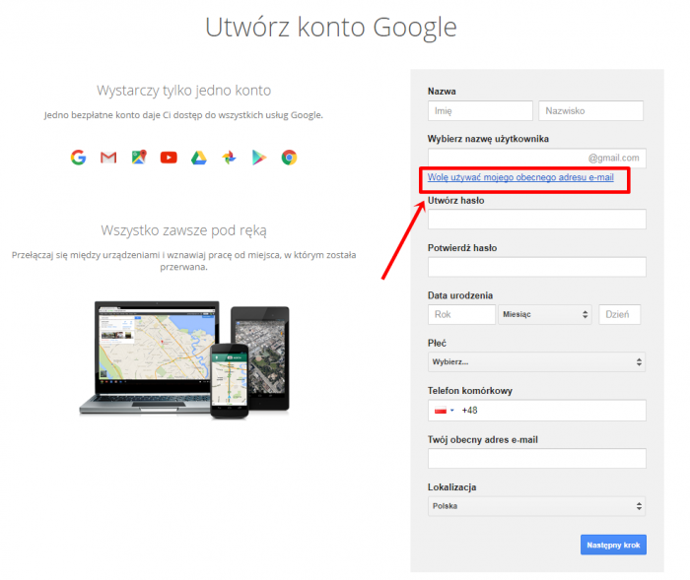Click the 'Data urodzenia' label
The image size is (690, 580).
tap(460, 295)
